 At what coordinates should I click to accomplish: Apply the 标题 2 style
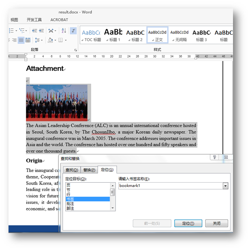pos(135,35)
